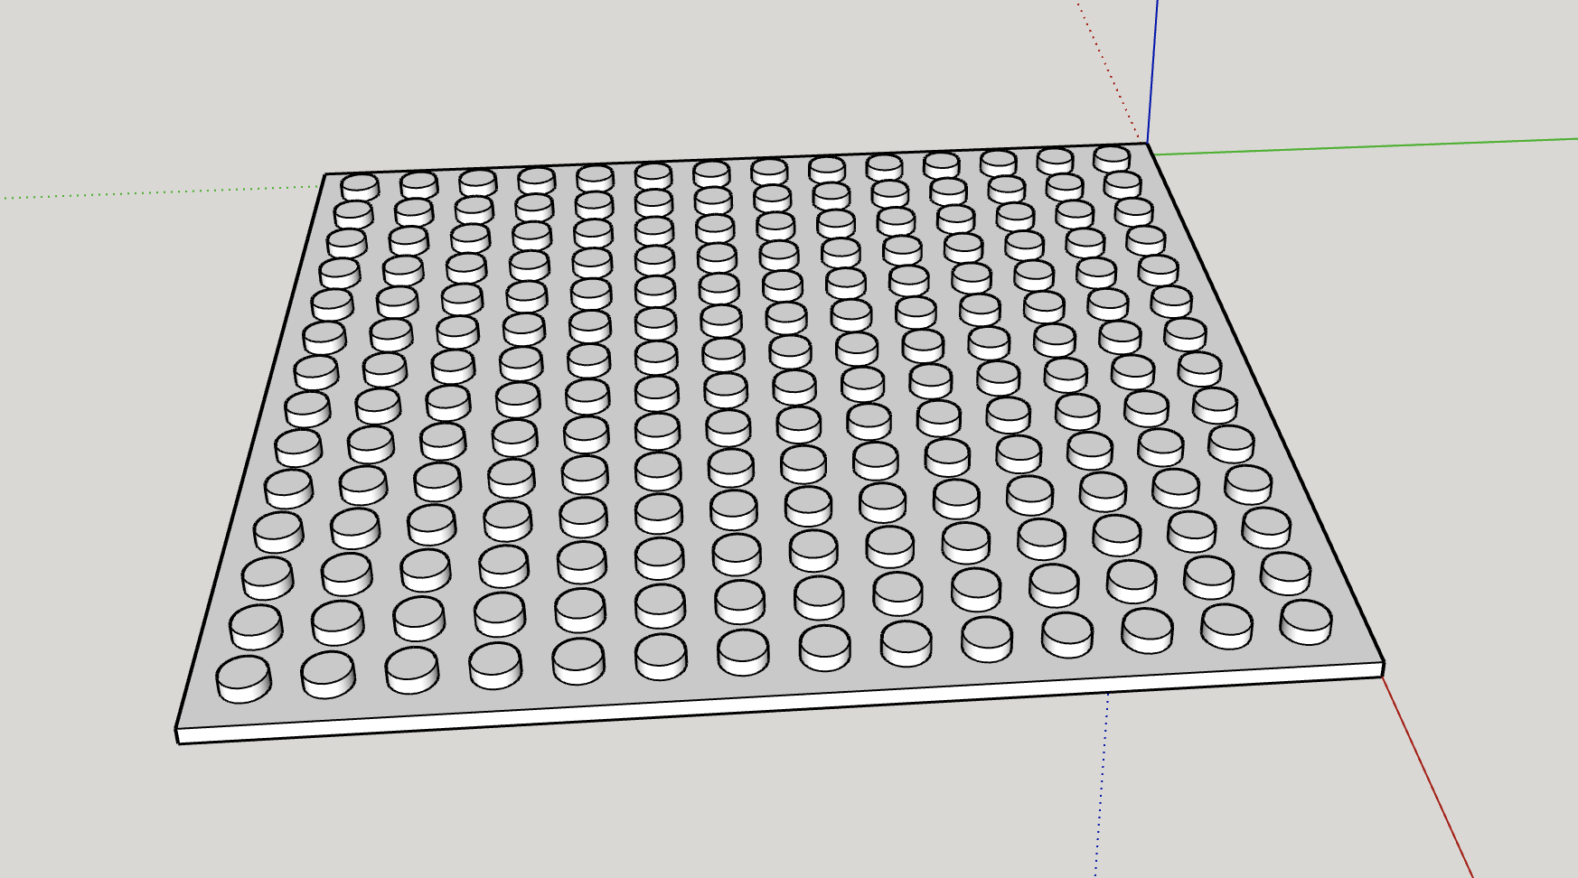Select the back corner stud nearest the origin
The image size is (1578, 878).
coord(1112,159)
